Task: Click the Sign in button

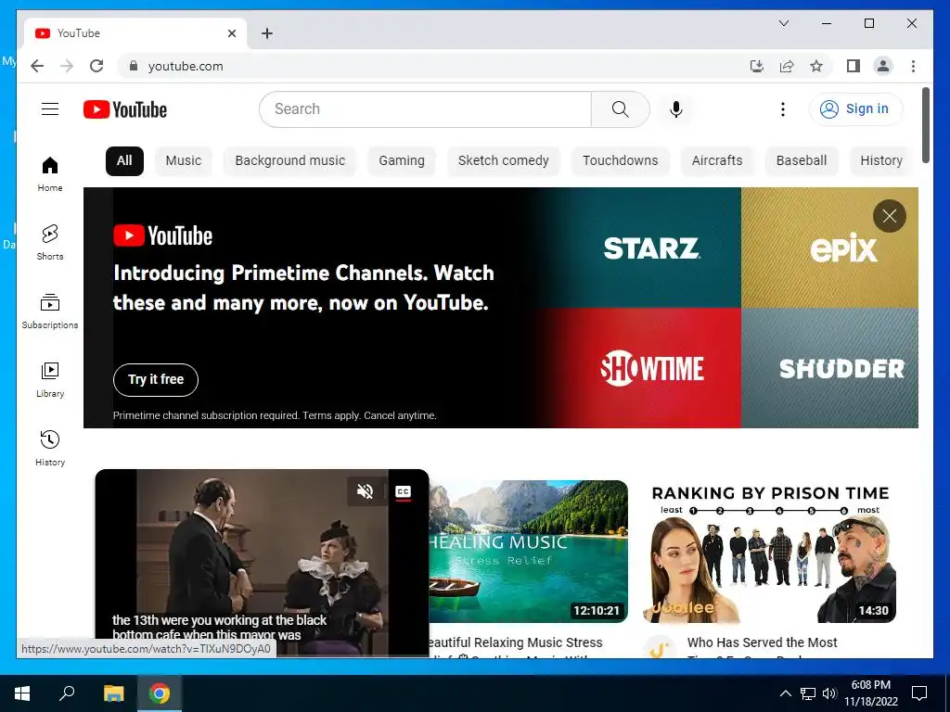Action: click(855, 109)
